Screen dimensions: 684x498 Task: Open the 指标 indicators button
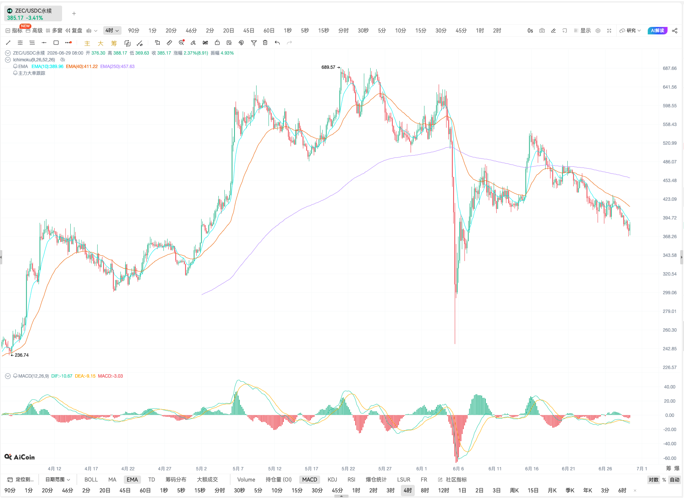[14, 31]
